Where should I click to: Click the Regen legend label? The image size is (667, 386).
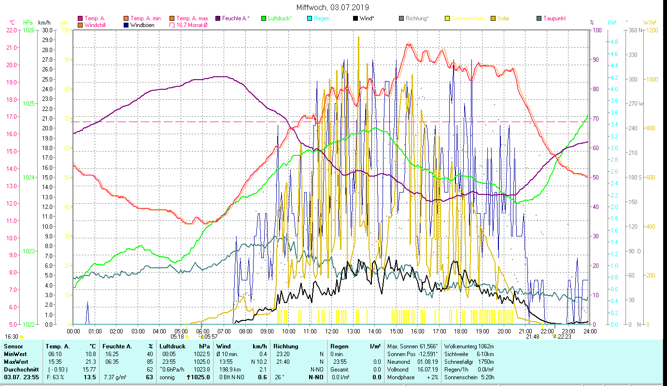tap(322, 19)
